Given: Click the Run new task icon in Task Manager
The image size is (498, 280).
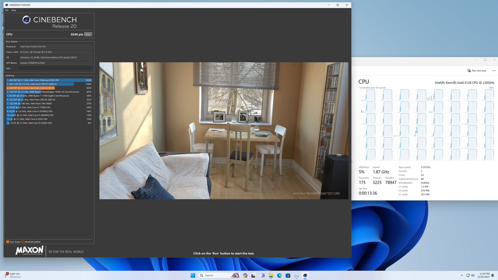Looking at the screenshot, I should tap(469, 71).
